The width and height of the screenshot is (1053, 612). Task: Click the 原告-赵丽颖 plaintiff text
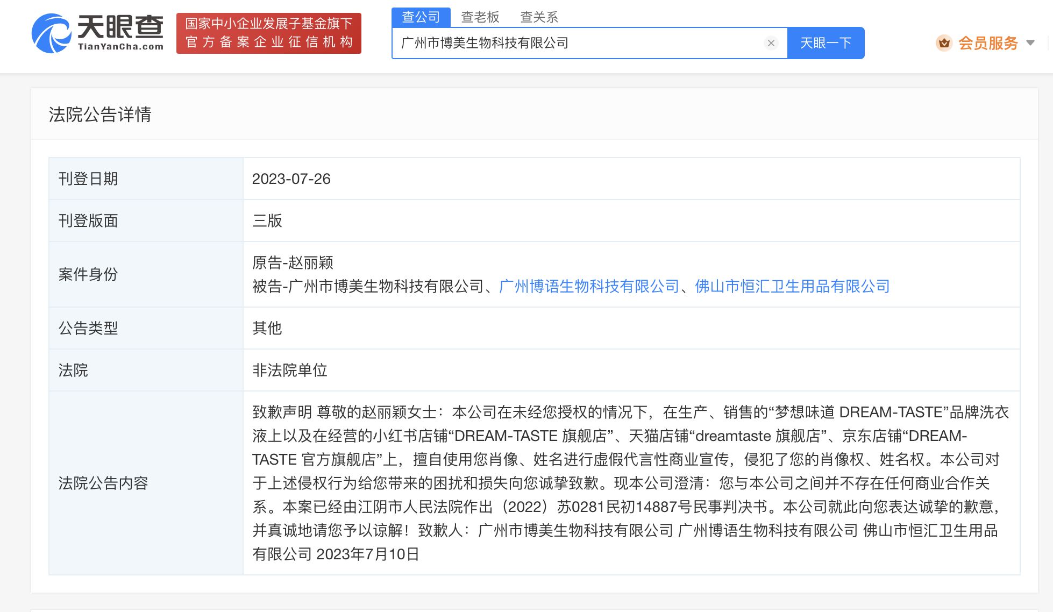292,263
